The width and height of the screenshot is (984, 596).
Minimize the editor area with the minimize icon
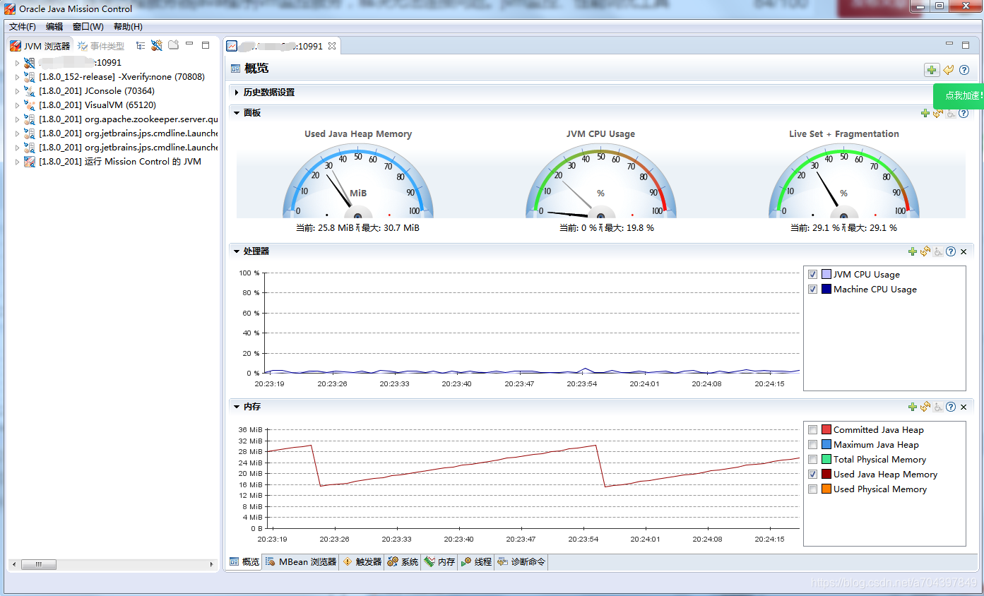pyautogui.click(x=949, y=44)
